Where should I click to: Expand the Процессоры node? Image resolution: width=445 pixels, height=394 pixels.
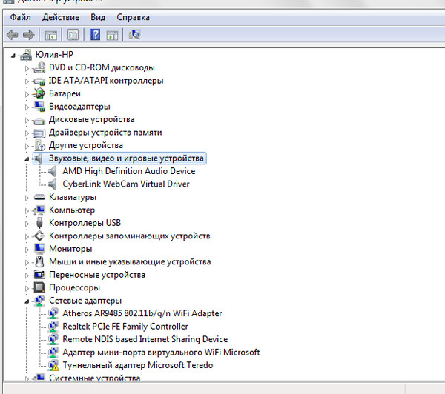[27, 289]
